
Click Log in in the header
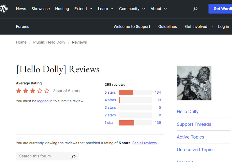coord(223,27)
